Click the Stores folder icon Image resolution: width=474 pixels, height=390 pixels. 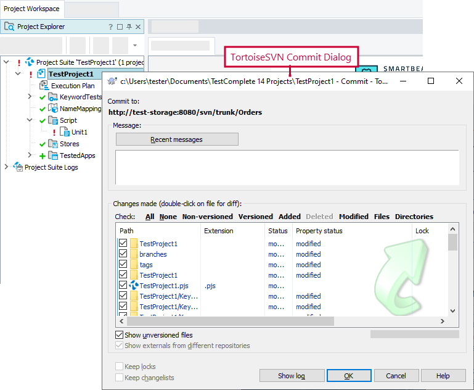click(53, 144)
